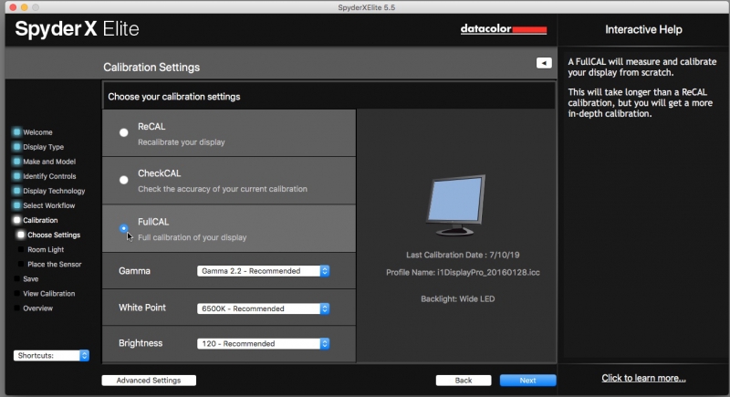Go to the Display Technology step
The height and width of the screenshot is (397, 730).
coord(54,191)
